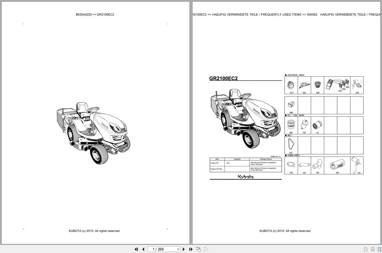Click the mower illustration on left page

coord(93,133)
